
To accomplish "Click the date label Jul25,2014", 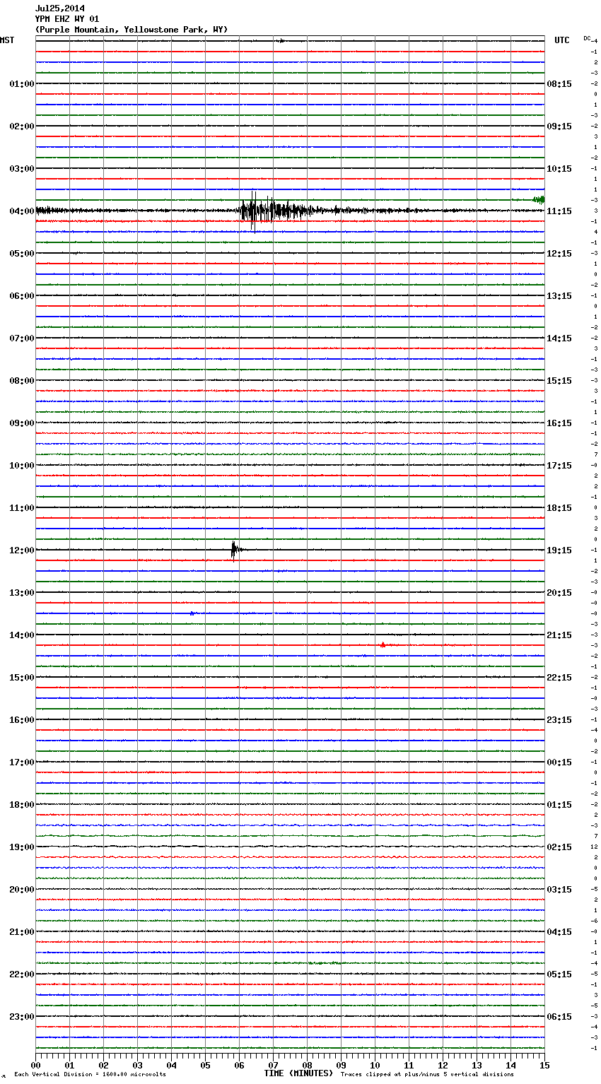I will (59, 8).
